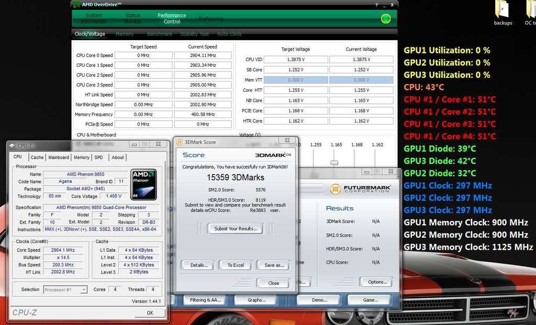The height and width of the screenshot is (325, 536).
Task: Open AMD OverDrive help question mark
Action: [x=376, y=5]
